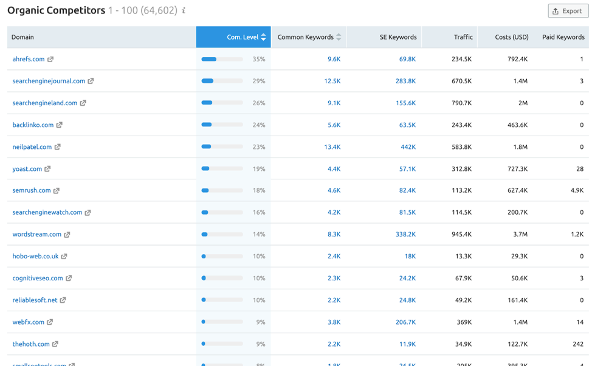The image size is (592, 366).
Task: Click the Export button
Action: click(x=568, y=11)
